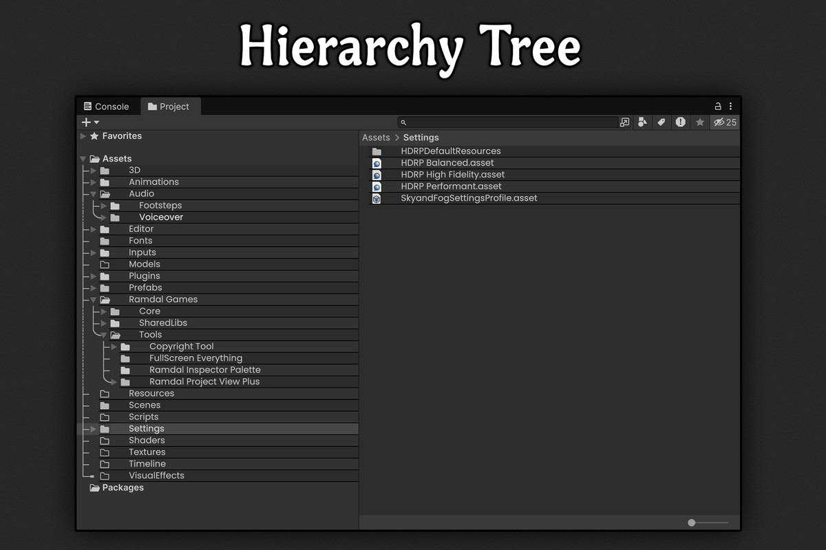Select the filter by type icon
The width and height of the screenshot is (826, 550).
tap(641, 122)
